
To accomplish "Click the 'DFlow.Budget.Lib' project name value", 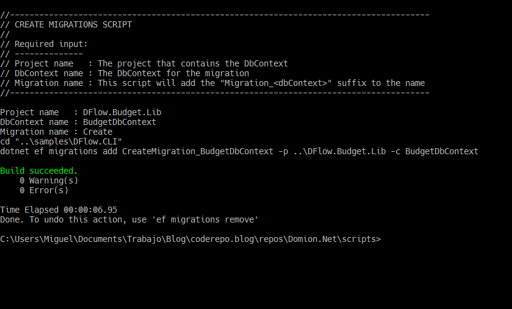I will click(x=122, y=113).
